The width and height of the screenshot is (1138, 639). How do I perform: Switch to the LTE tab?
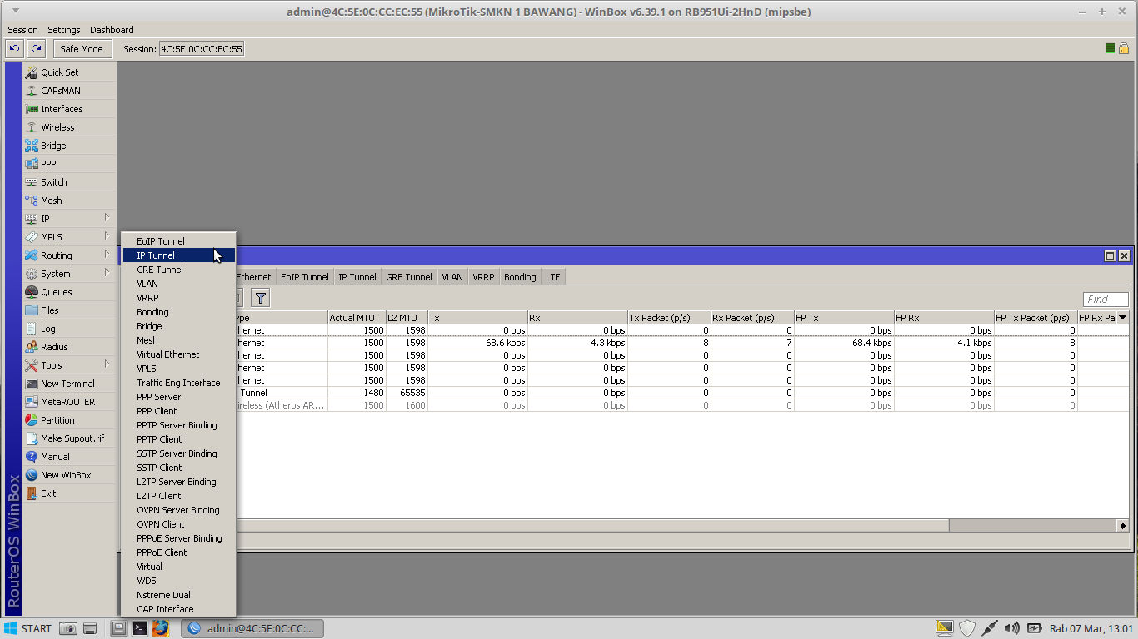[x=553, y=277]
